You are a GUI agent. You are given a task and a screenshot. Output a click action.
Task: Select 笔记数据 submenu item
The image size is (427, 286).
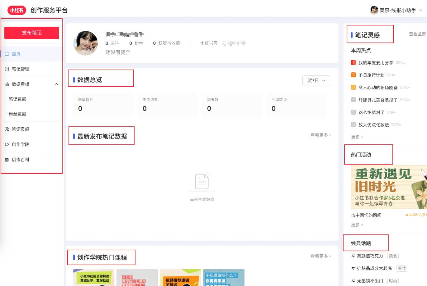point(17,99)
